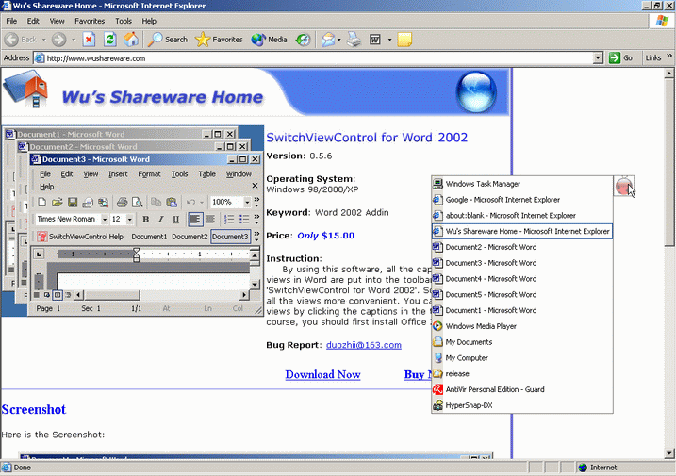Click the Download Now link
The height and width of the screenshot is (476, 676).
pos(322,374)
